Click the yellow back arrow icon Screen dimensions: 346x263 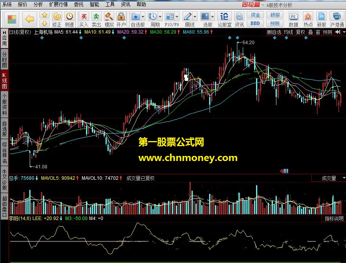[29, 19]
